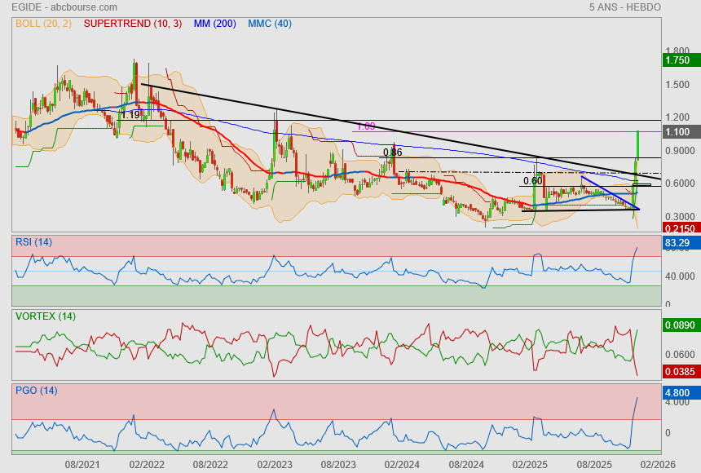Click the green 0.0890 vortex value tag

point(678,325)
